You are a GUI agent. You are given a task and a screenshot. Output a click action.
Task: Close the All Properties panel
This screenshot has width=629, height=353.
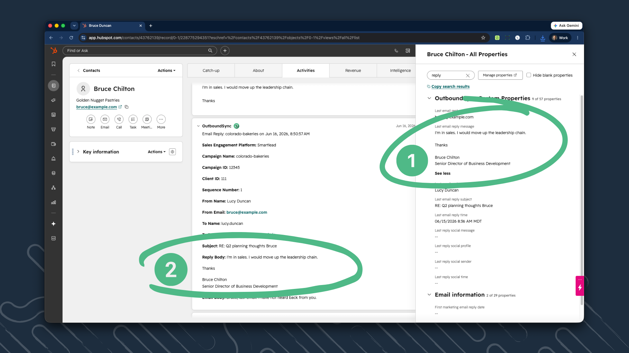point(574,54)
